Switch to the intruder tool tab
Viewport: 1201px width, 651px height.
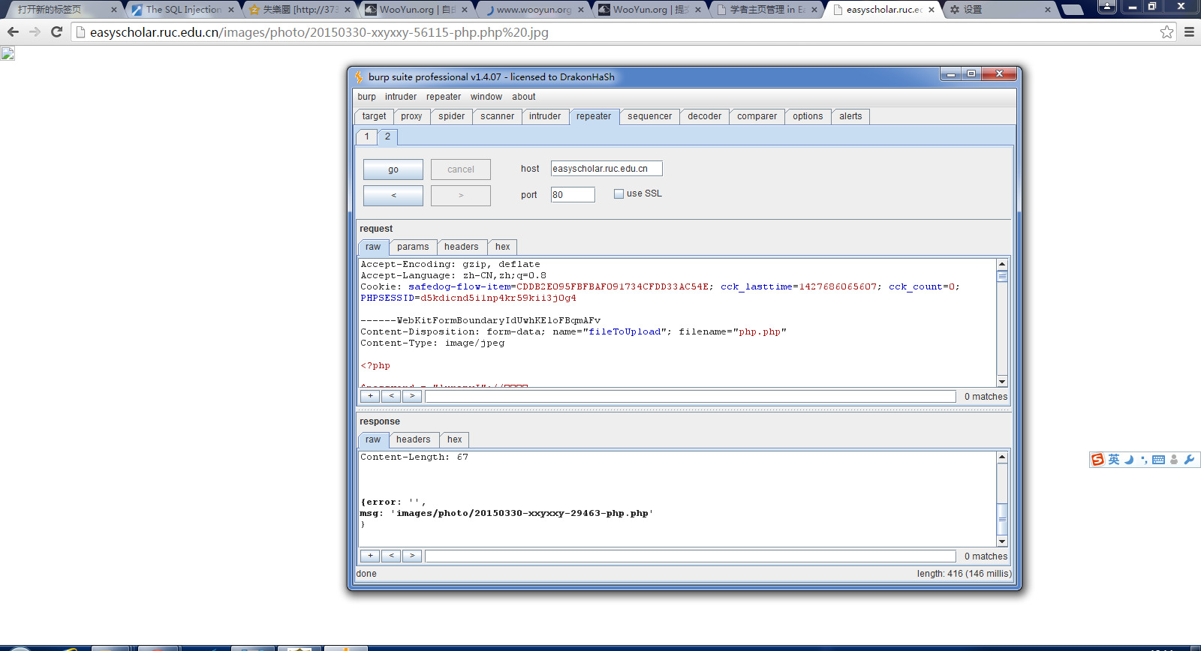[x=545, y=116]
